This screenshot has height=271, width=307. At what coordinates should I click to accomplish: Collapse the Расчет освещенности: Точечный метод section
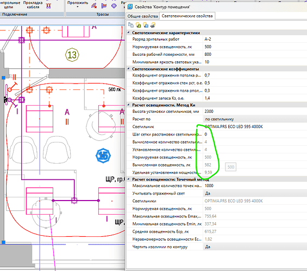(129, 179)
